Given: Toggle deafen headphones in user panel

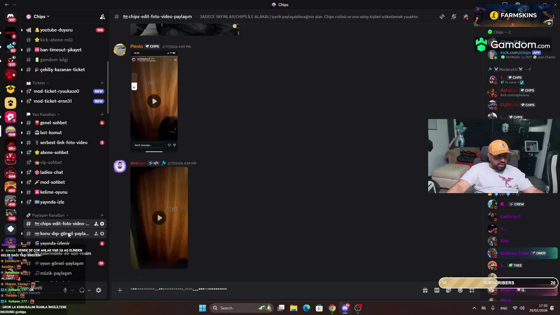Looking at the screenshot, I should (82, 290).
